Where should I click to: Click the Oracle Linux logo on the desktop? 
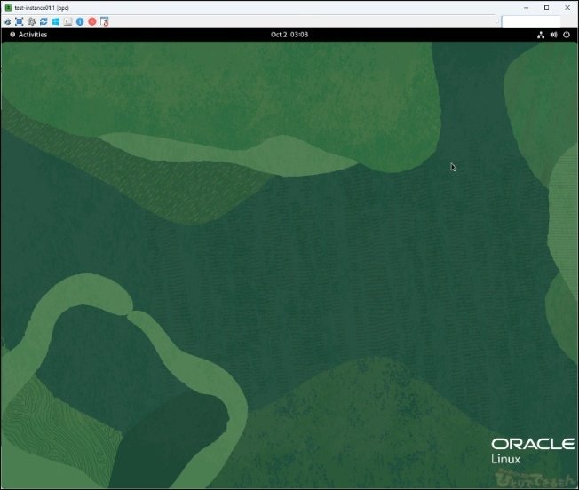click(x=532, y=450)
